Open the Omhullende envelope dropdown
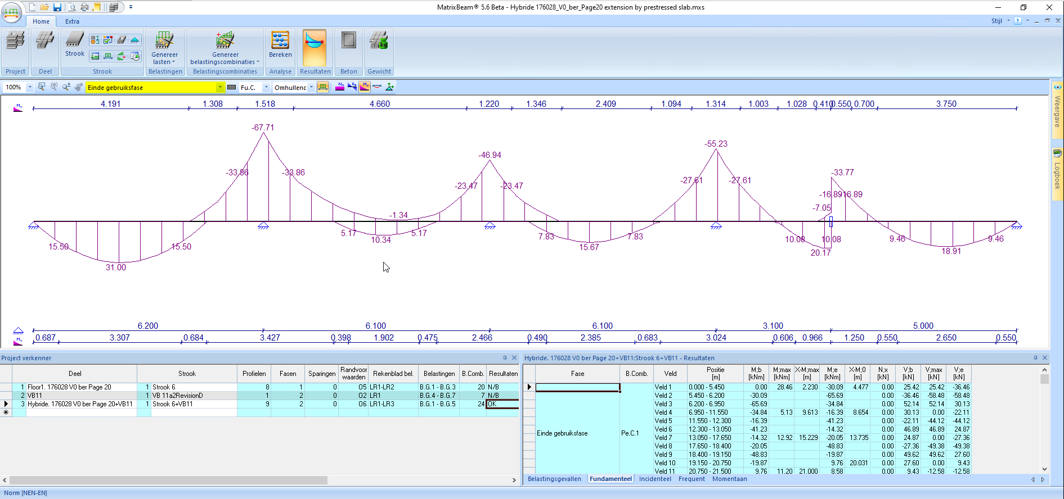Viewport: 1064px width, 499px height. tap(311, 88)
